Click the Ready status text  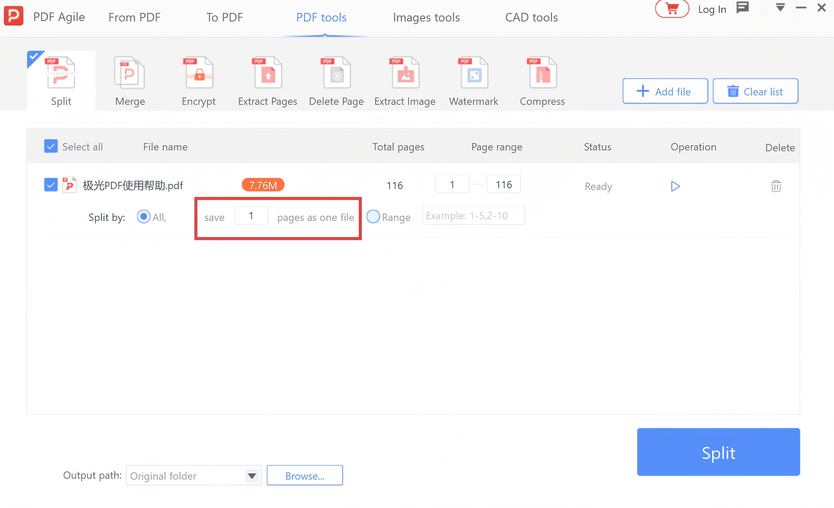coord(598,186)
